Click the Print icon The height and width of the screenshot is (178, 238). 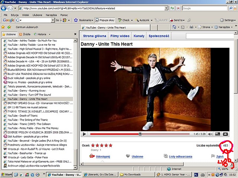[192, 27]
